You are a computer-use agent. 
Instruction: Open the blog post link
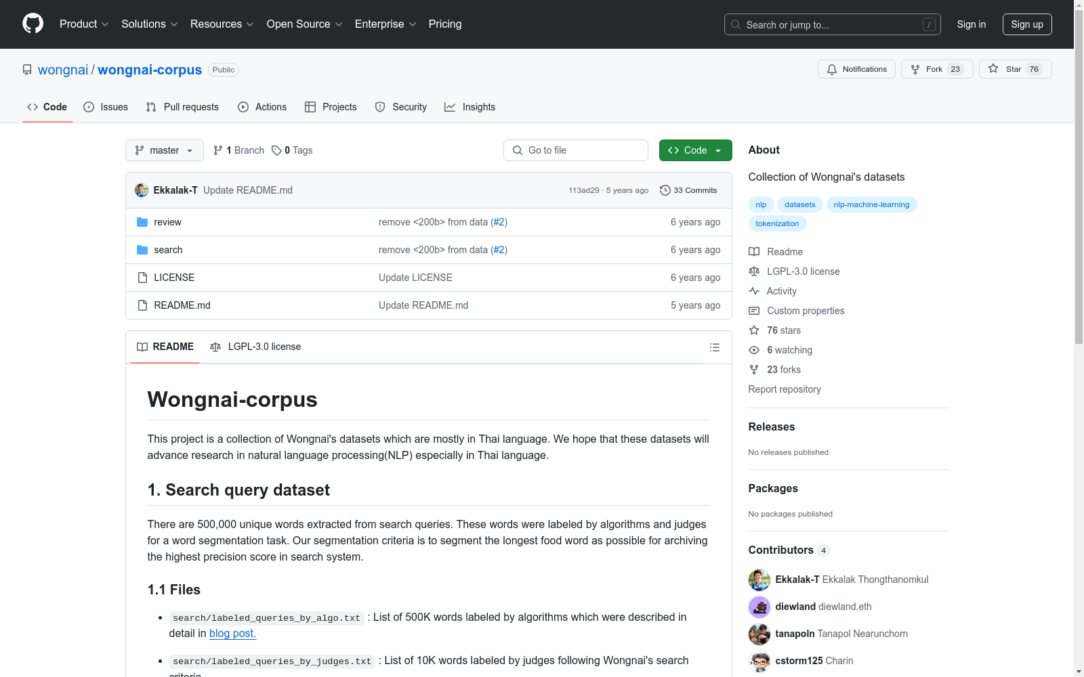pos(232,634)
